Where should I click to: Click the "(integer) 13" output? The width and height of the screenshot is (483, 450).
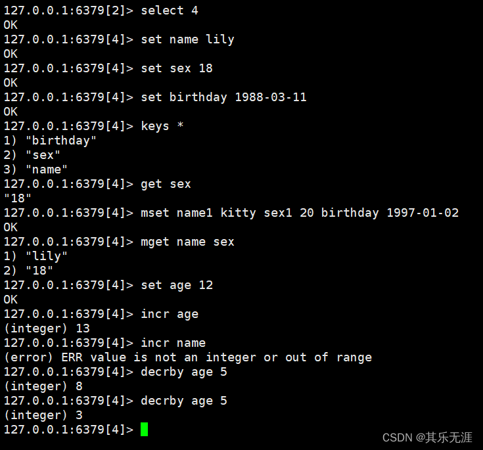(x=47, y=328)
